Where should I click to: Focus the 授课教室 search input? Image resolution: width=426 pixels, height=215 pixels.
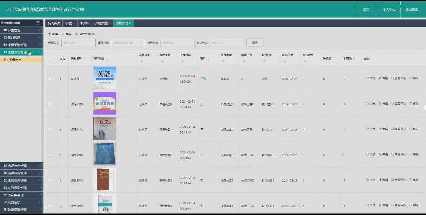(177, 43)
